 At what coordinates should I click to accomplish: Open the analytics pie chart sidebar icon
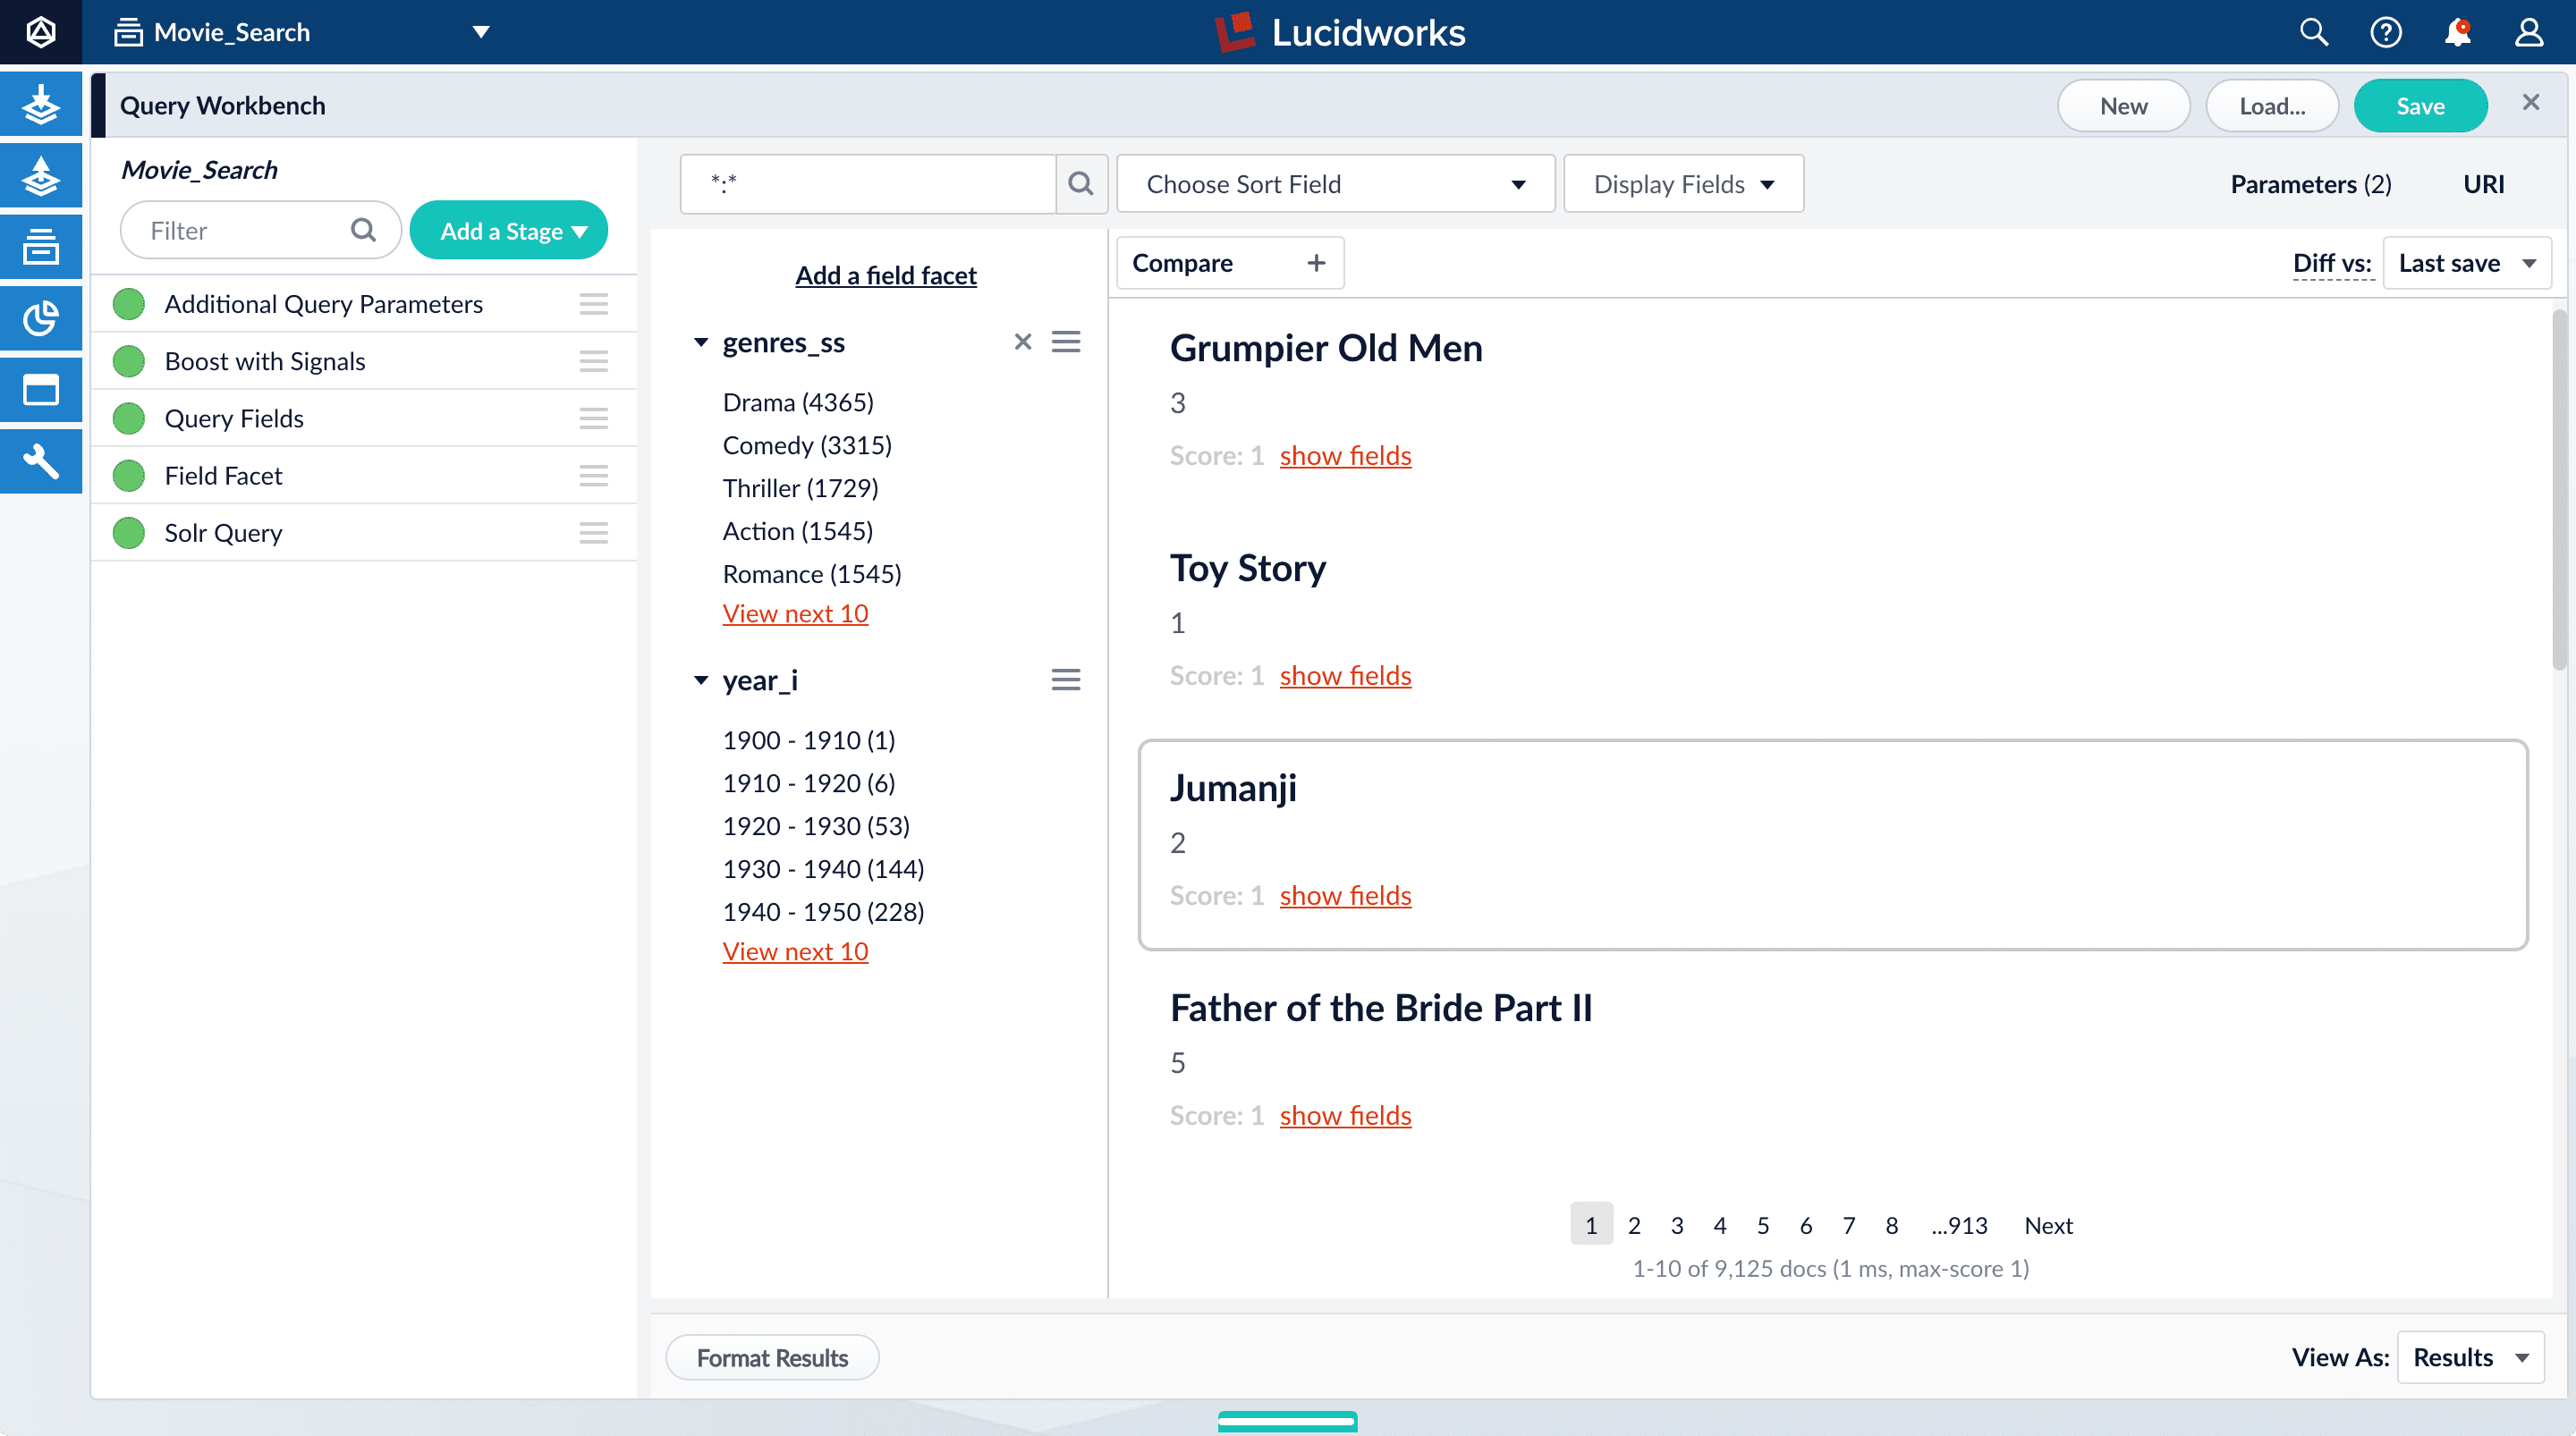(40, 318)
